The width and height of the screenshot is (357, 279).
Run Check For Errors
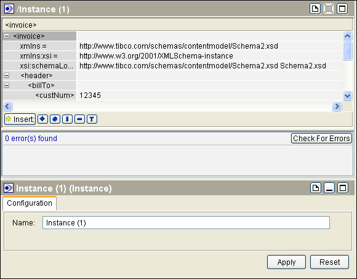tap(321, 139)
